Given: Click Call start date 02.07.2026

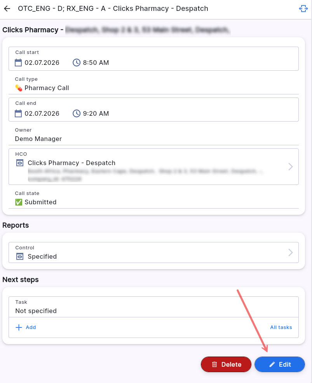Looking at the screenshot, I should (x=42, y=63).
